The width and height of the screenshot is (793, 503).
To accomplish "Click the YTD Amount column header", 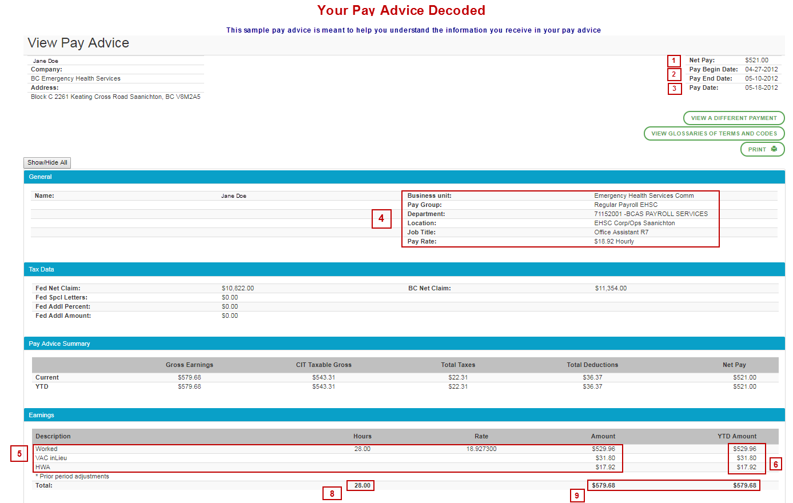I will [736, 437].
